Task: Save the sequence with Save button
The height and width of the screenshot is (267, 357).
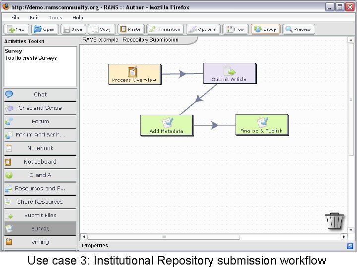Action: click(x=73, y=29)
